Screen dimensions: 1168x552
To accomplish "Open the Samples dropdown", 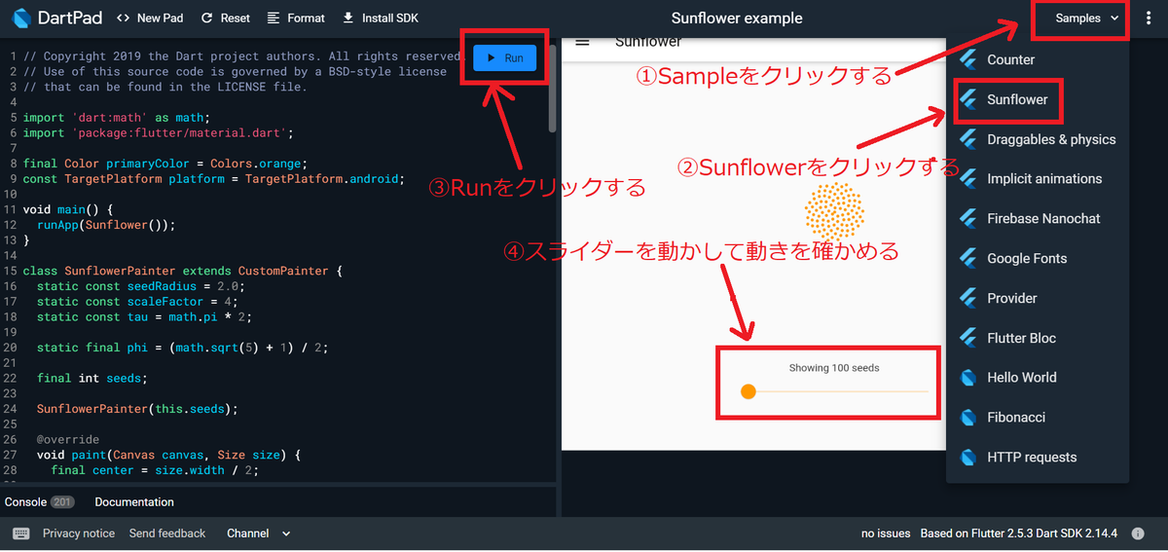I will [1086, 18].
